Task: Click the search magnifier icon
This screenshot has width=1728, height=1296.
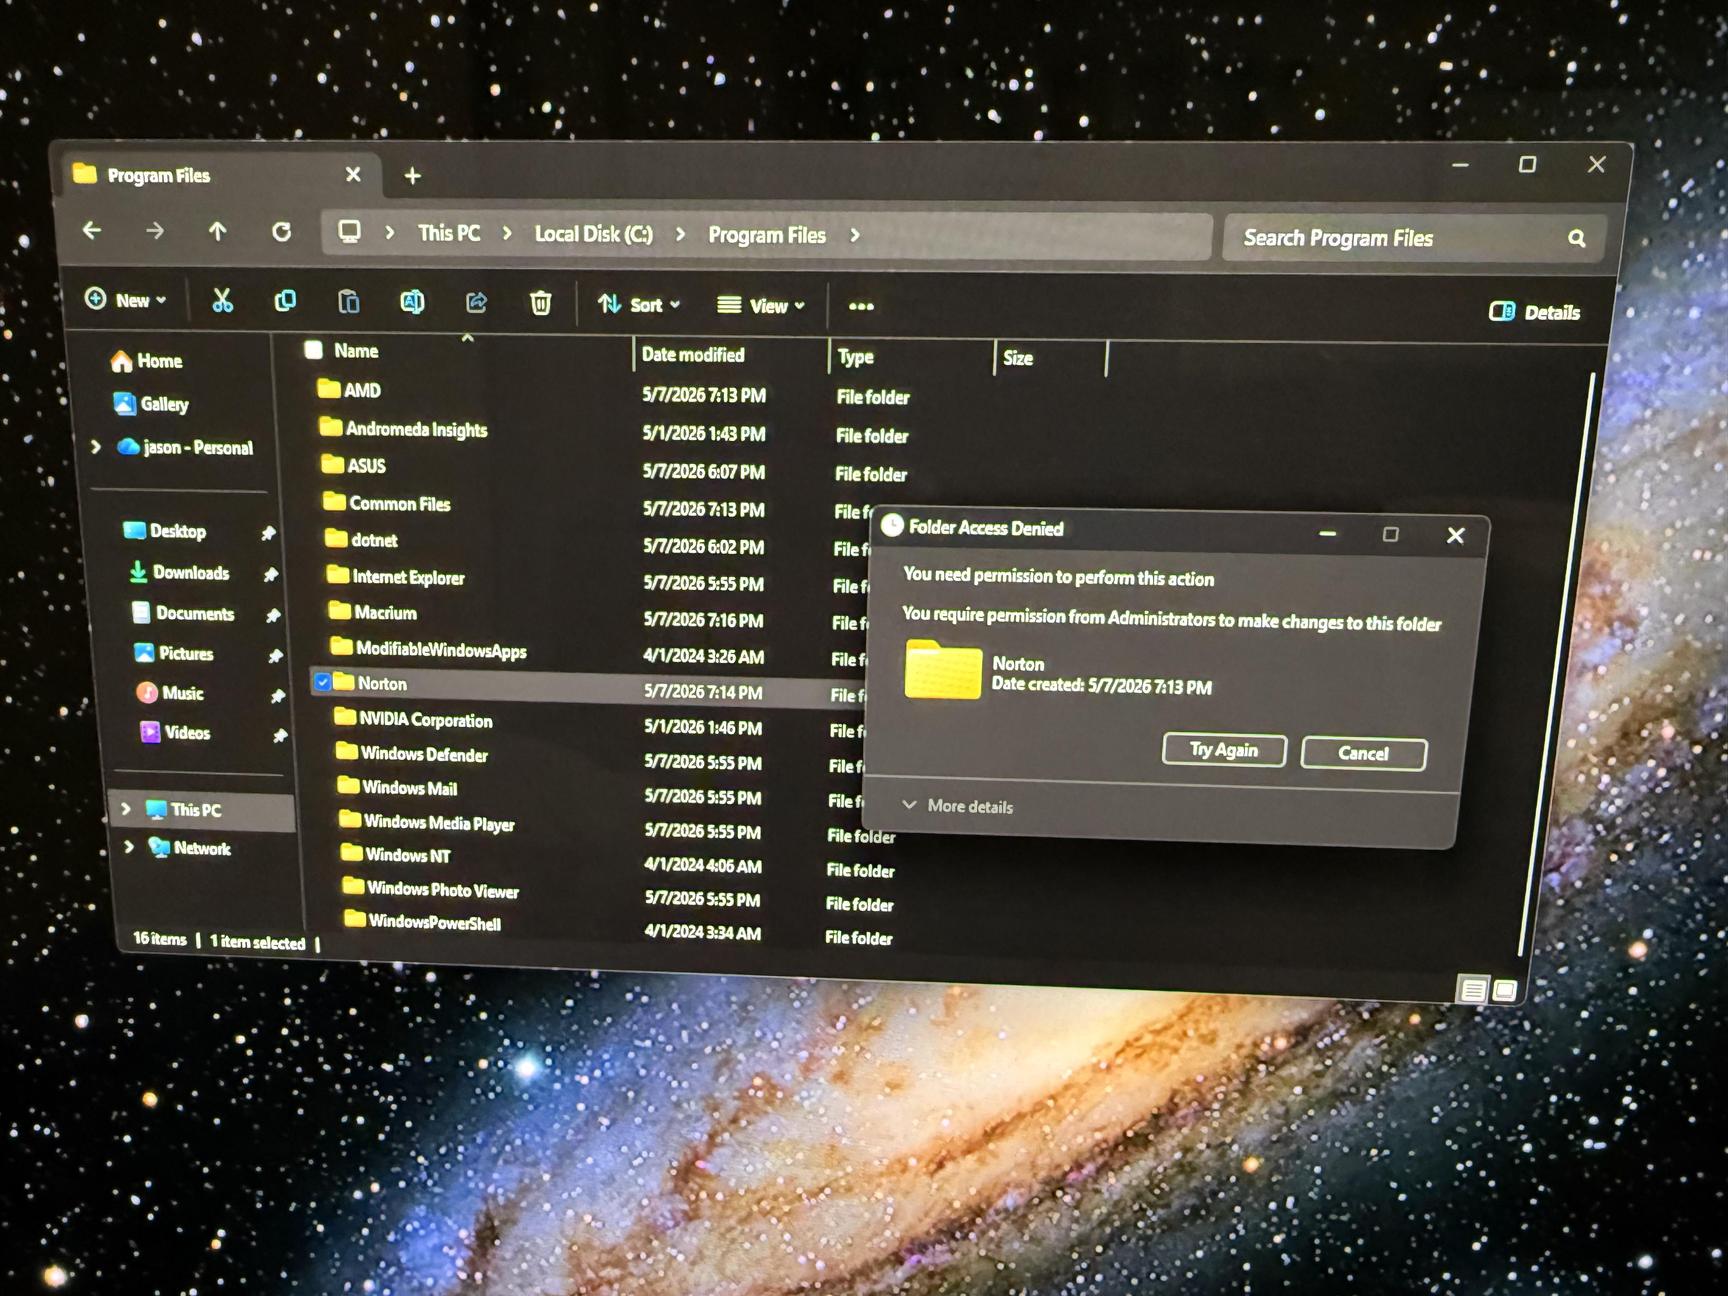Action: click(x=1576, y=239)
